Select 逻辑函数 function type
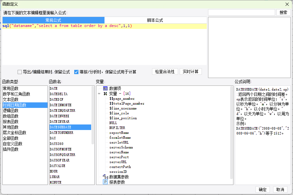293x195 pixels. (25, 110)
